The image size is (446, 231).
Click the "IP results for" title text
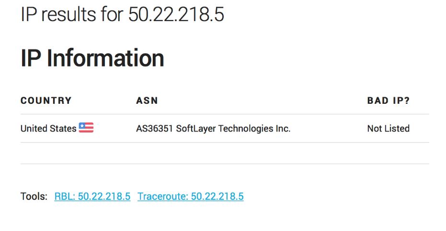[x=71, y=15]
